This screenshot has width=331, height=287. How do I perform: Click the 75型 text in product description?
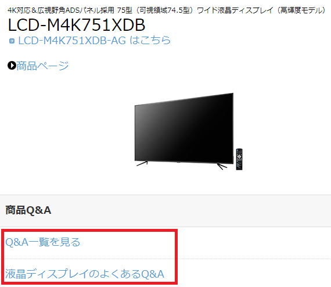tap(124, 10)
